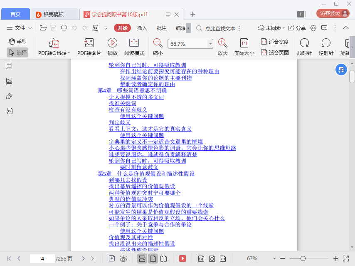Open link 第4章 哪些词语意思不明确

132,90
